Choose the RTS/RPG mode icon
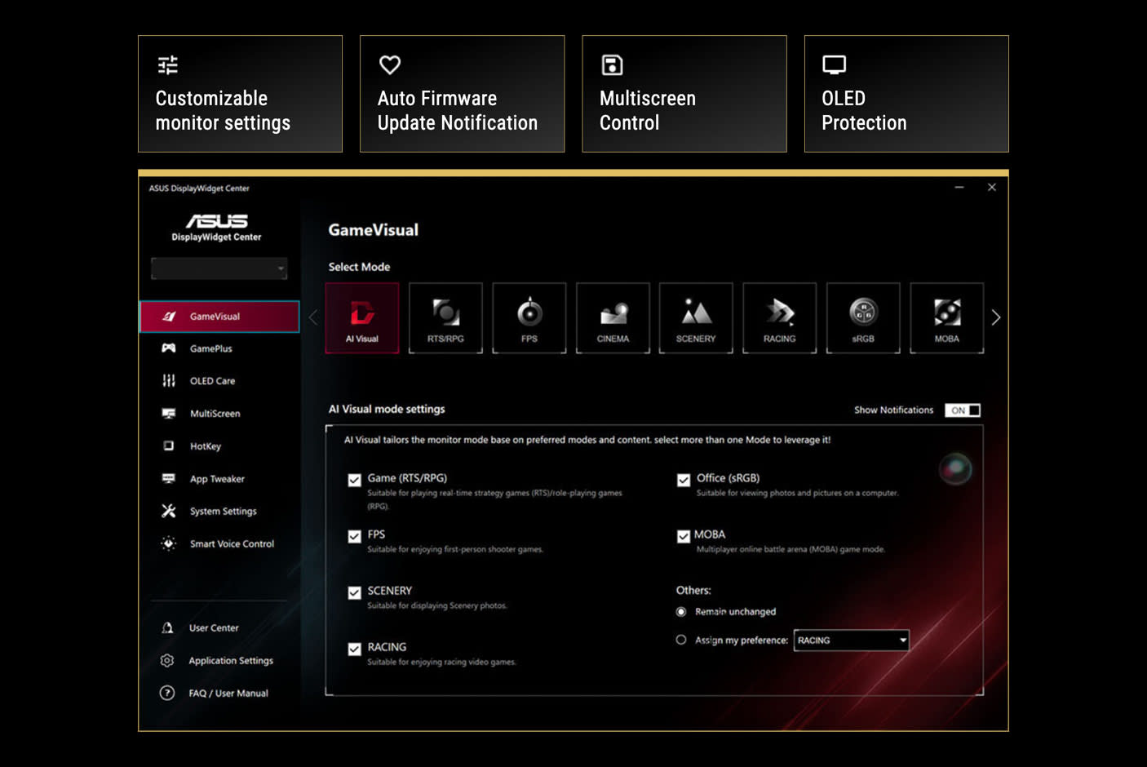Screen dimensions: 1147x767 (x=445, y=317)
